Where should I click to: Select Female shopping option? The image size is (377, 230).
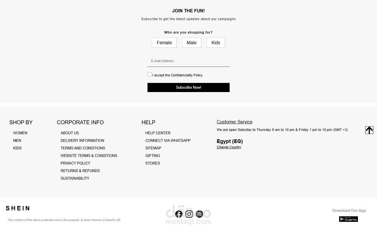pyautogui.click(x=164, y=43)
